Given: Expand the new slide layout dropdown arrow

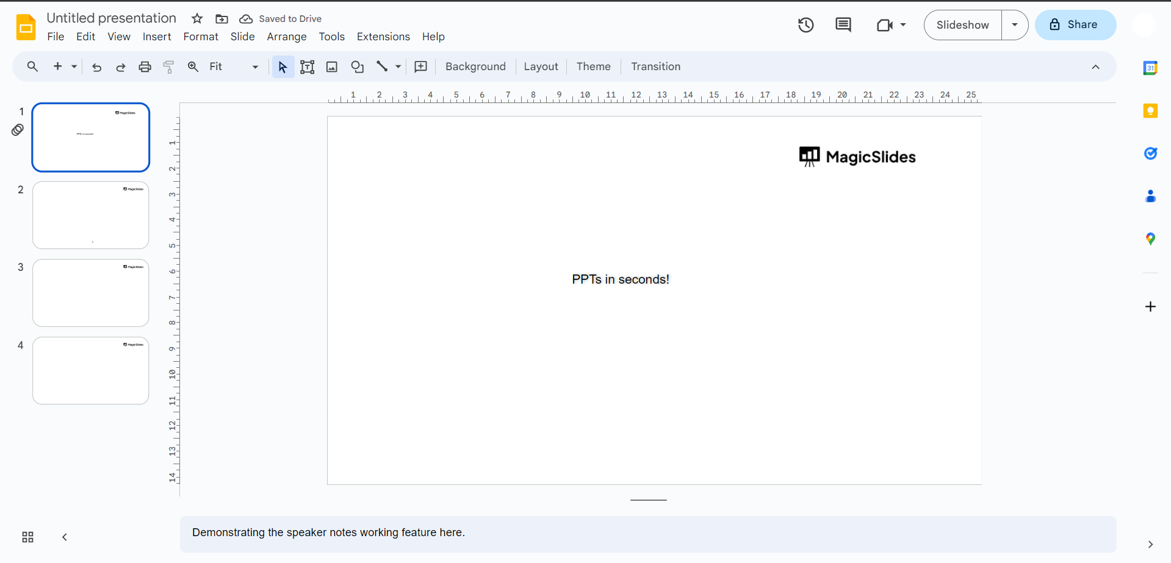Looking at the screenshot, I should pos(74,66).
